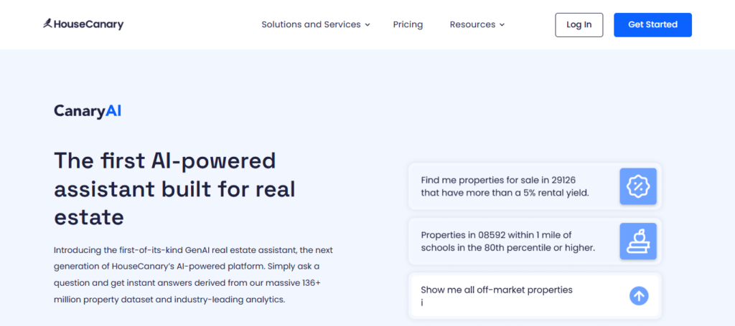
Task: Click the rental yield percent badge icon
Action: [x=638, y=186]
